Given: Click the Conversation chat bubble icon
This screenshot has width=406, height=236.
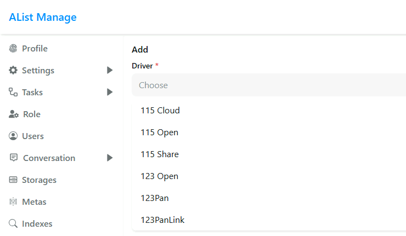Looking at the screenshot, I should click(x=14, y=158).
